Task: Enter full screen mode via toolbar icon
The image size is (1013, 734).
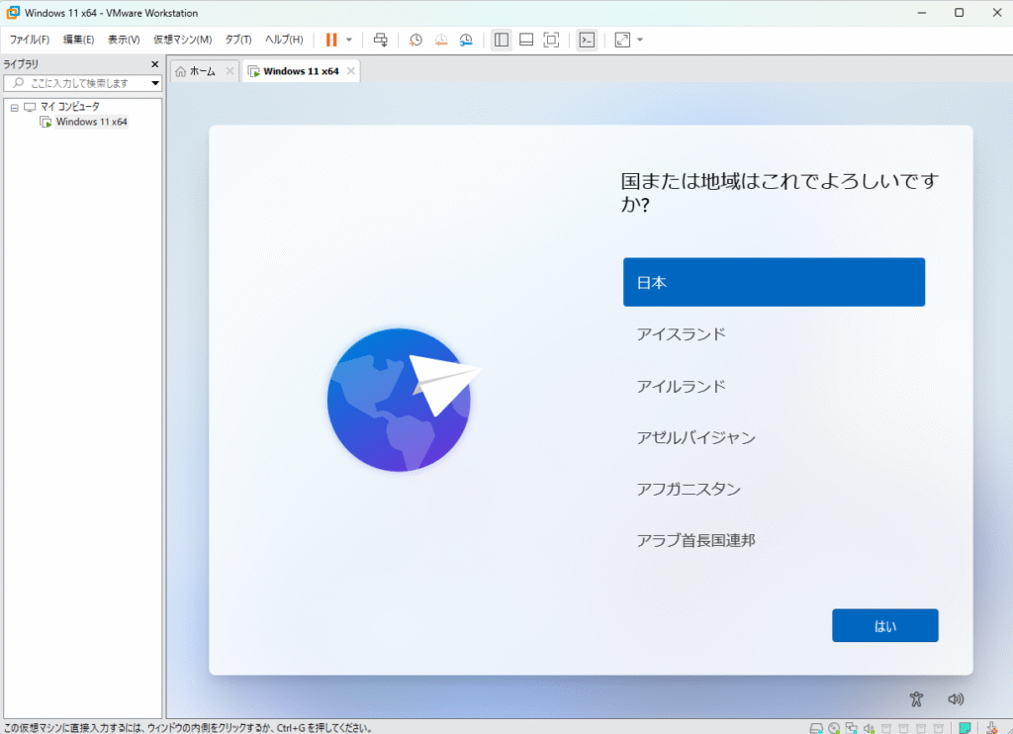Action: click(552, 40)
